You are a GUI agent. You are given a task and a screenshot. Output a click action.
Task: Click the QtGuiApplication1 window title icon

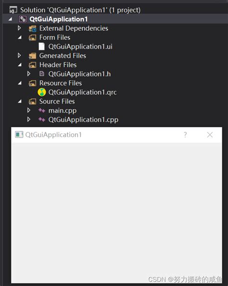19,135
